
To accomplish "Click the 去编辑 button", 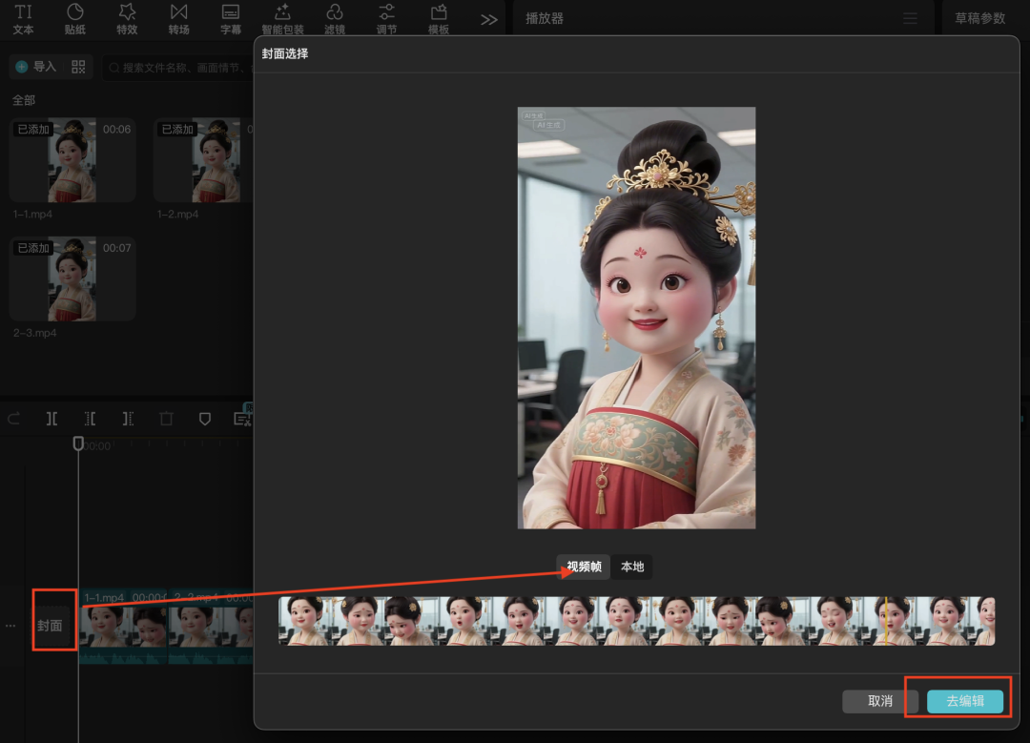I will point(965,701).
